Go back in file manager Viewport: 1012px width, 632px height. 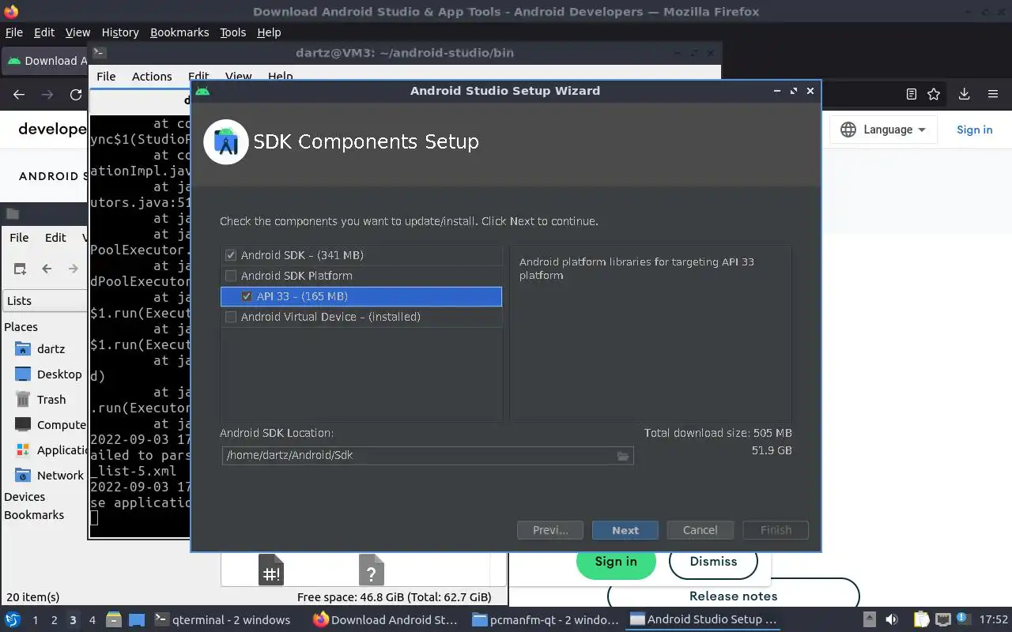click(47, 269)
